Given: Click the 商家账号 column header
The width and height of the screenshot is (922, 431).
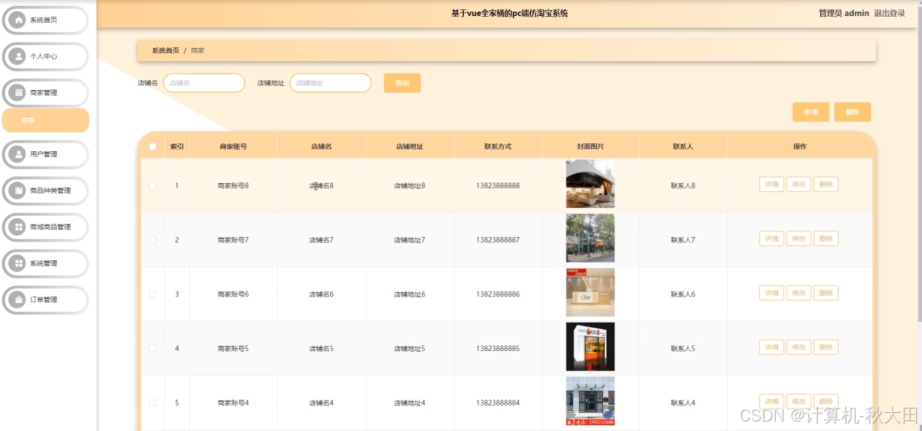Looking at the screenshot, I should point(233,146).
